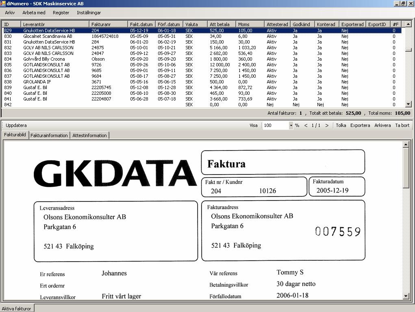Screen dimensions: 415x312
Task: Open the Arkiv menu
Action: [10, 13]
